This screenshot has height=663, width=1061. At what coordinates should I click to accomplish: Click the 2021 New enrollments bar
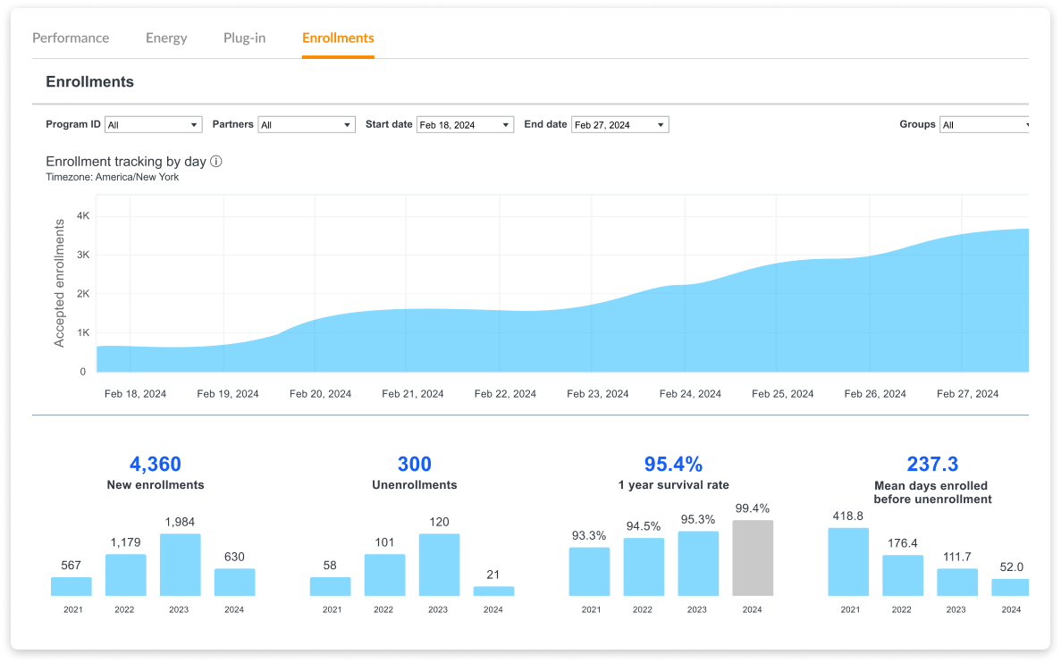click(72, 586)
